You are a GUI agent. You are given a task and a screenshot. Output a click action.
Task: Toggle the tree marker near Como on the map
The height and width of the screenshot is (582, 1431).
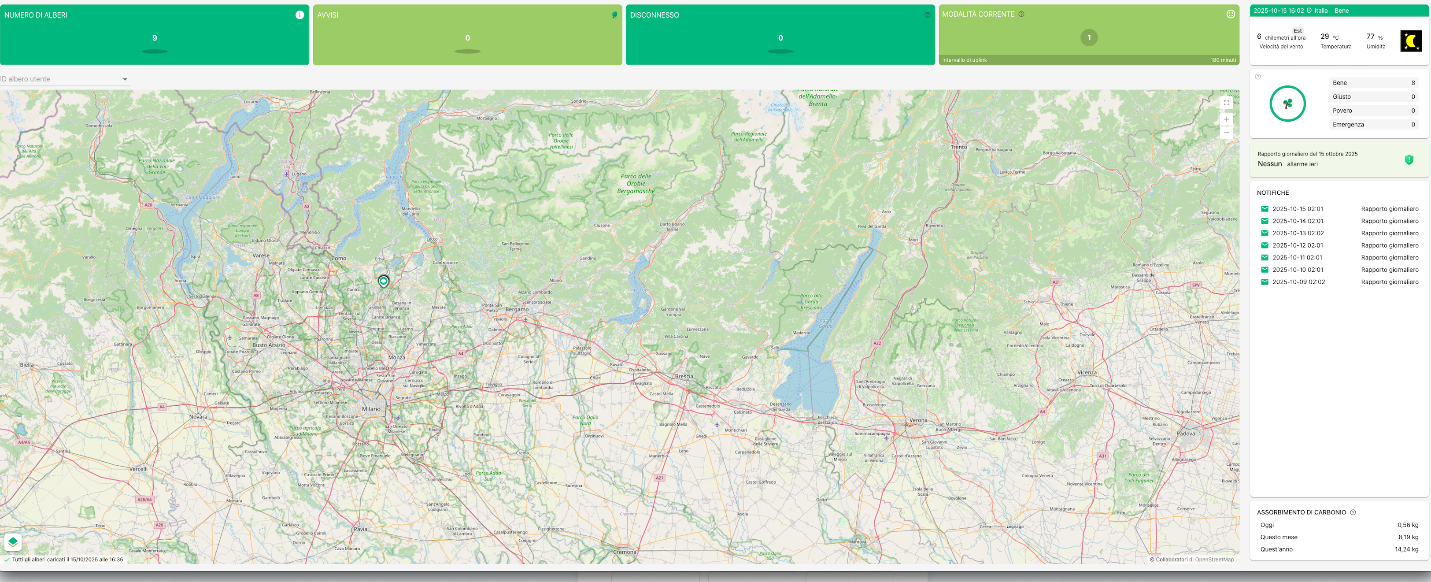[384, 281]
